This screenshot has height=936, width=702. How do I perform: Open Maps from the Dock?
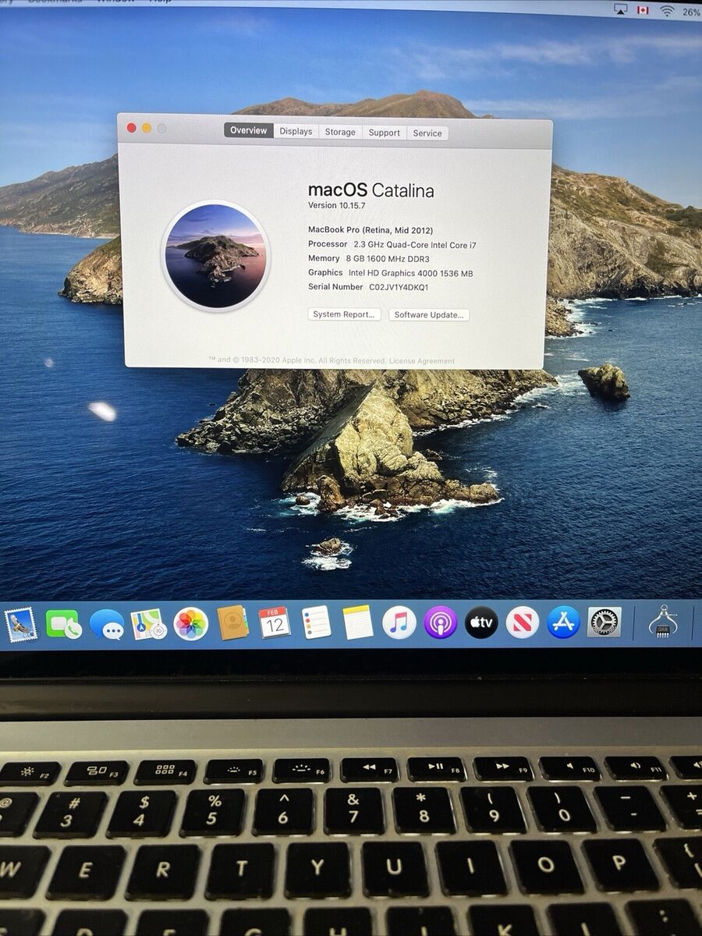click(148, 625)
